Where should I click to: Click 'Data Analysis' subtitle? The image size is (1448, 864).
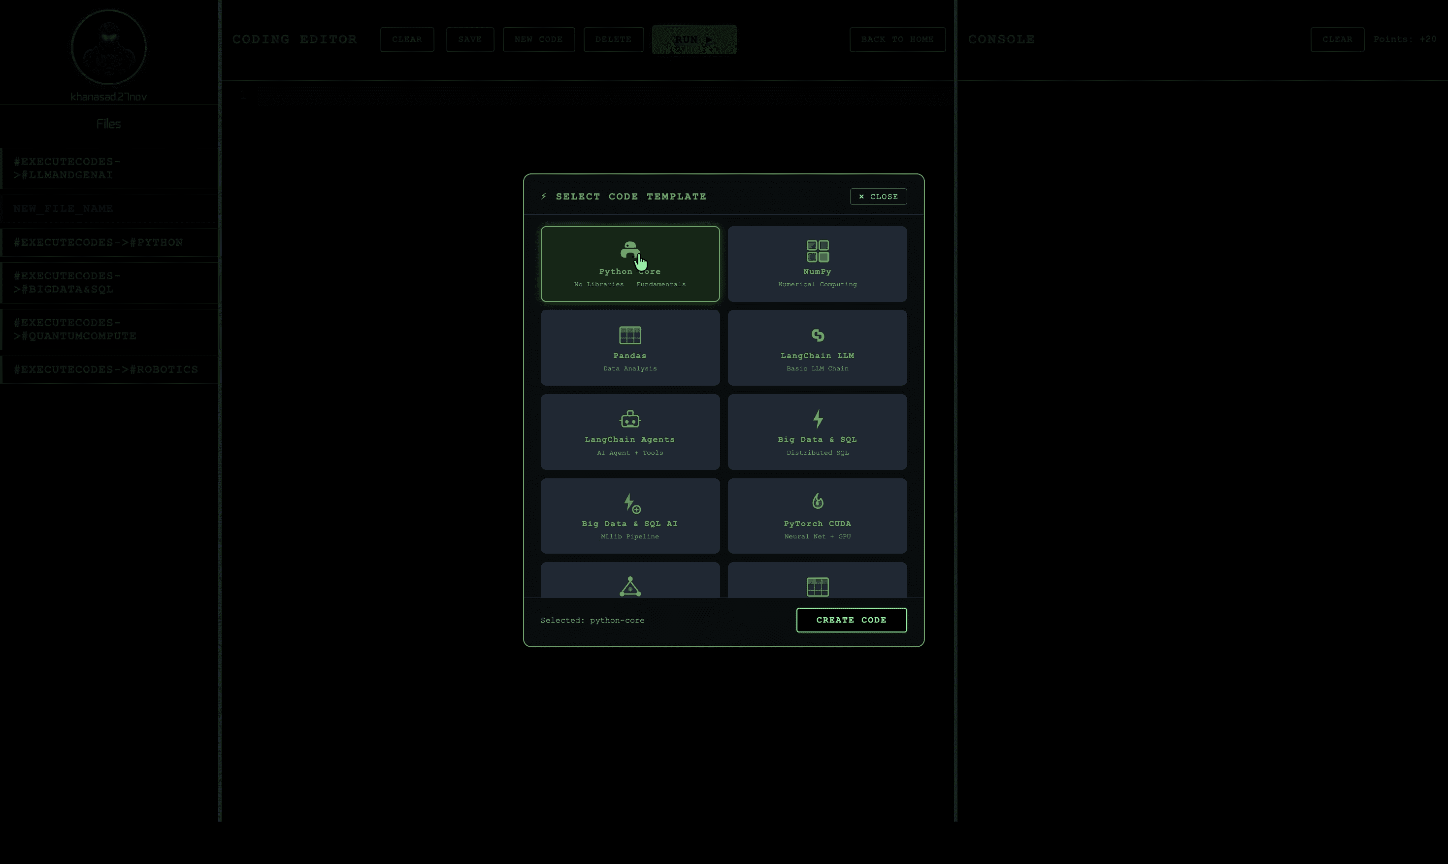pyautogui.click(x=630, y=368)
